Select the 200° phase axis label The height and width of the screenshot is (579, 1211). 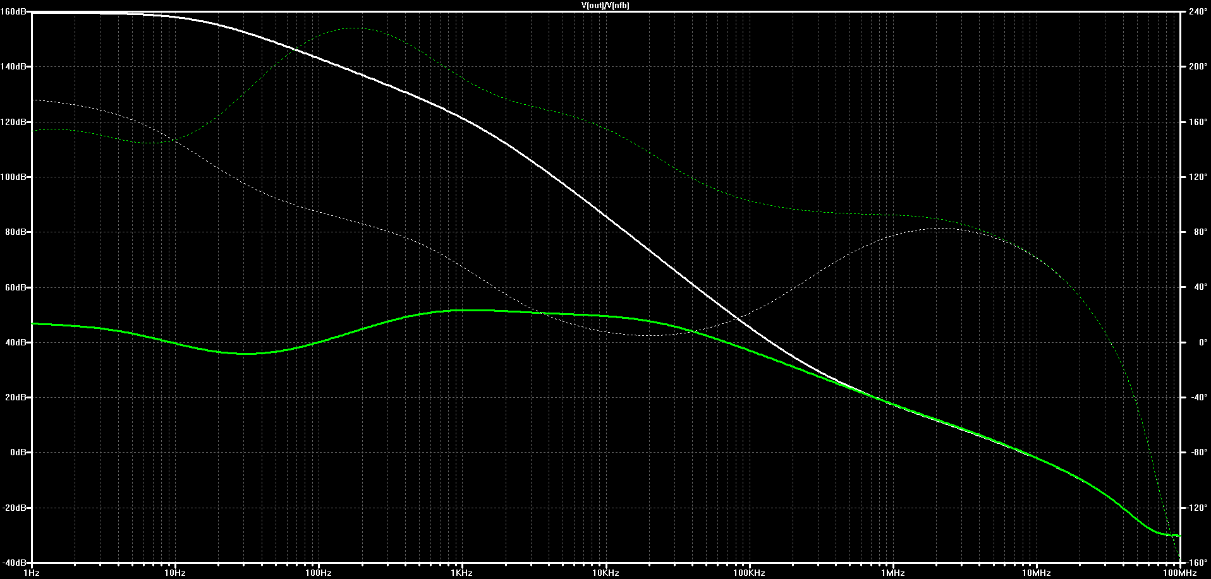pyautogui.click(x=1198, y=66)
